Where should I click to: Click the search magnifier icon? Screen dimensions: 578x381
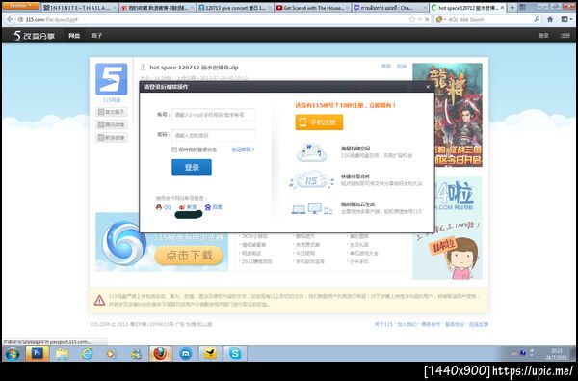[x=537, y=19]
